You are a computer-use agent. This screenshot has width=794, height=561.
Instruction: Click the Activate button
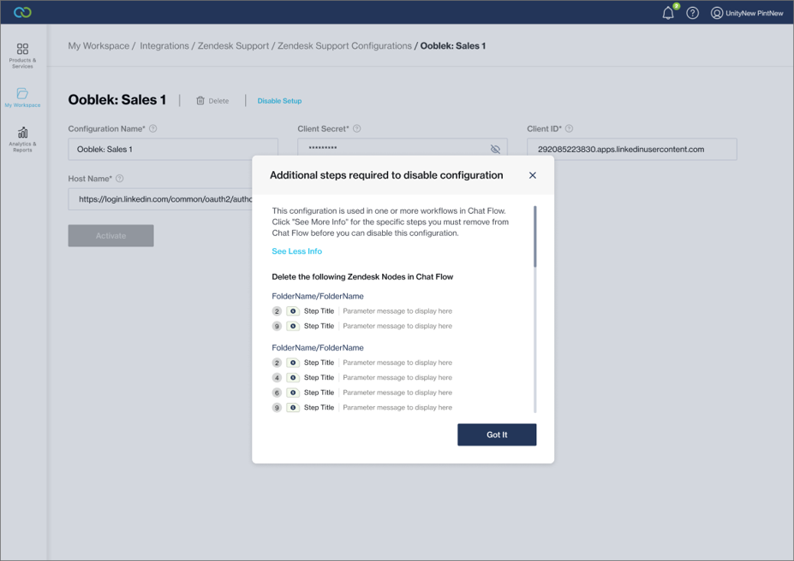click(x=110, y=235)
